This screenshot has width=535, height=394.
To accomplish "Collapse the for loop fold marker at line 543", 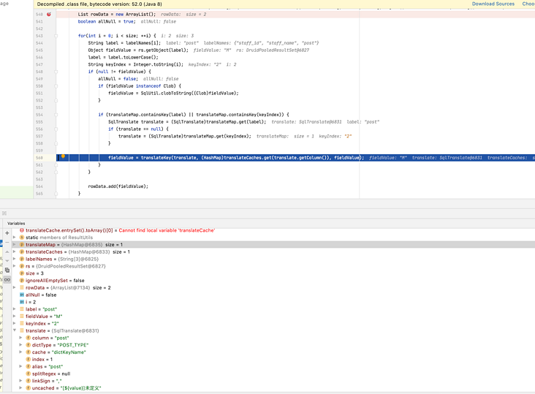I will (56, 36).
